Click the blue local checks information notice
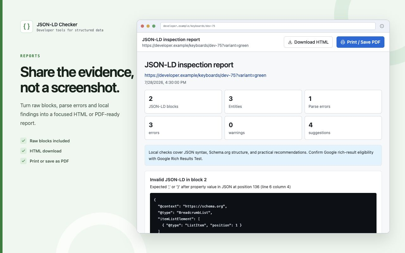Image resolution: width=405 pixels, height=253 pixels. [263, 155]
